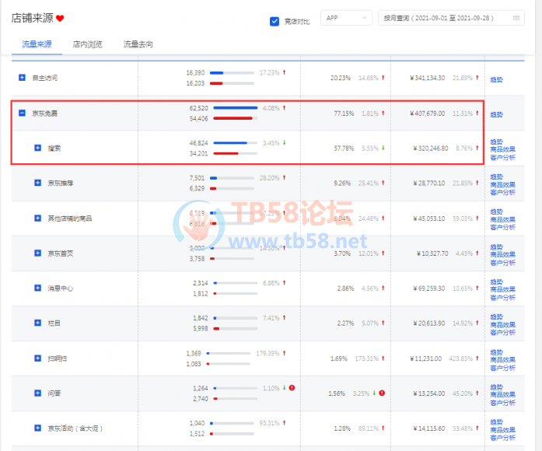Switch to the 流量来源 tab

pyautogui.click(x=37, y=44)
